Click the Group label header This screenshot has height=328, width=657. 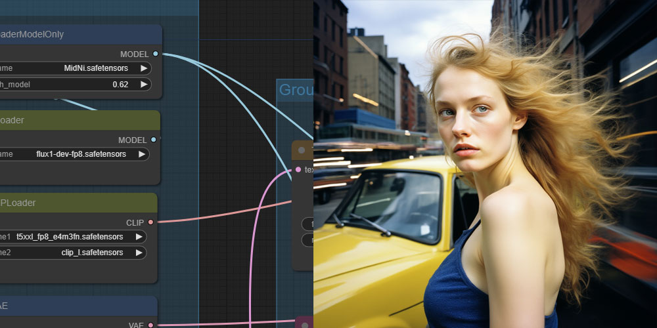[x=296, y=89]
